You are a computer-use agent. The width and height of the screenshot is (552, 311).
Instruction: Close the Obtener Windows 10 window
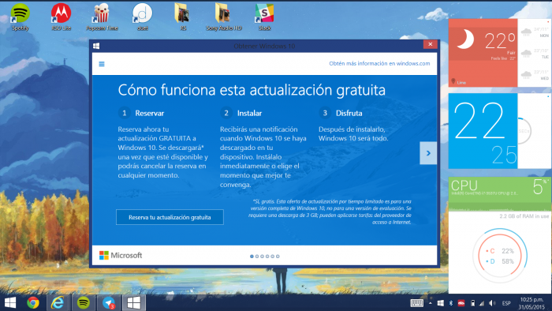[431, 44]
